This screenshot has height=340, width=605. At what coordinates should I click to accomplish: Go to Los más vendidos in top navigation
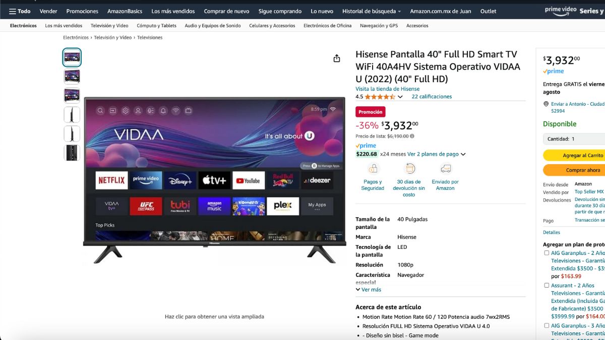(x=173, y=11)
